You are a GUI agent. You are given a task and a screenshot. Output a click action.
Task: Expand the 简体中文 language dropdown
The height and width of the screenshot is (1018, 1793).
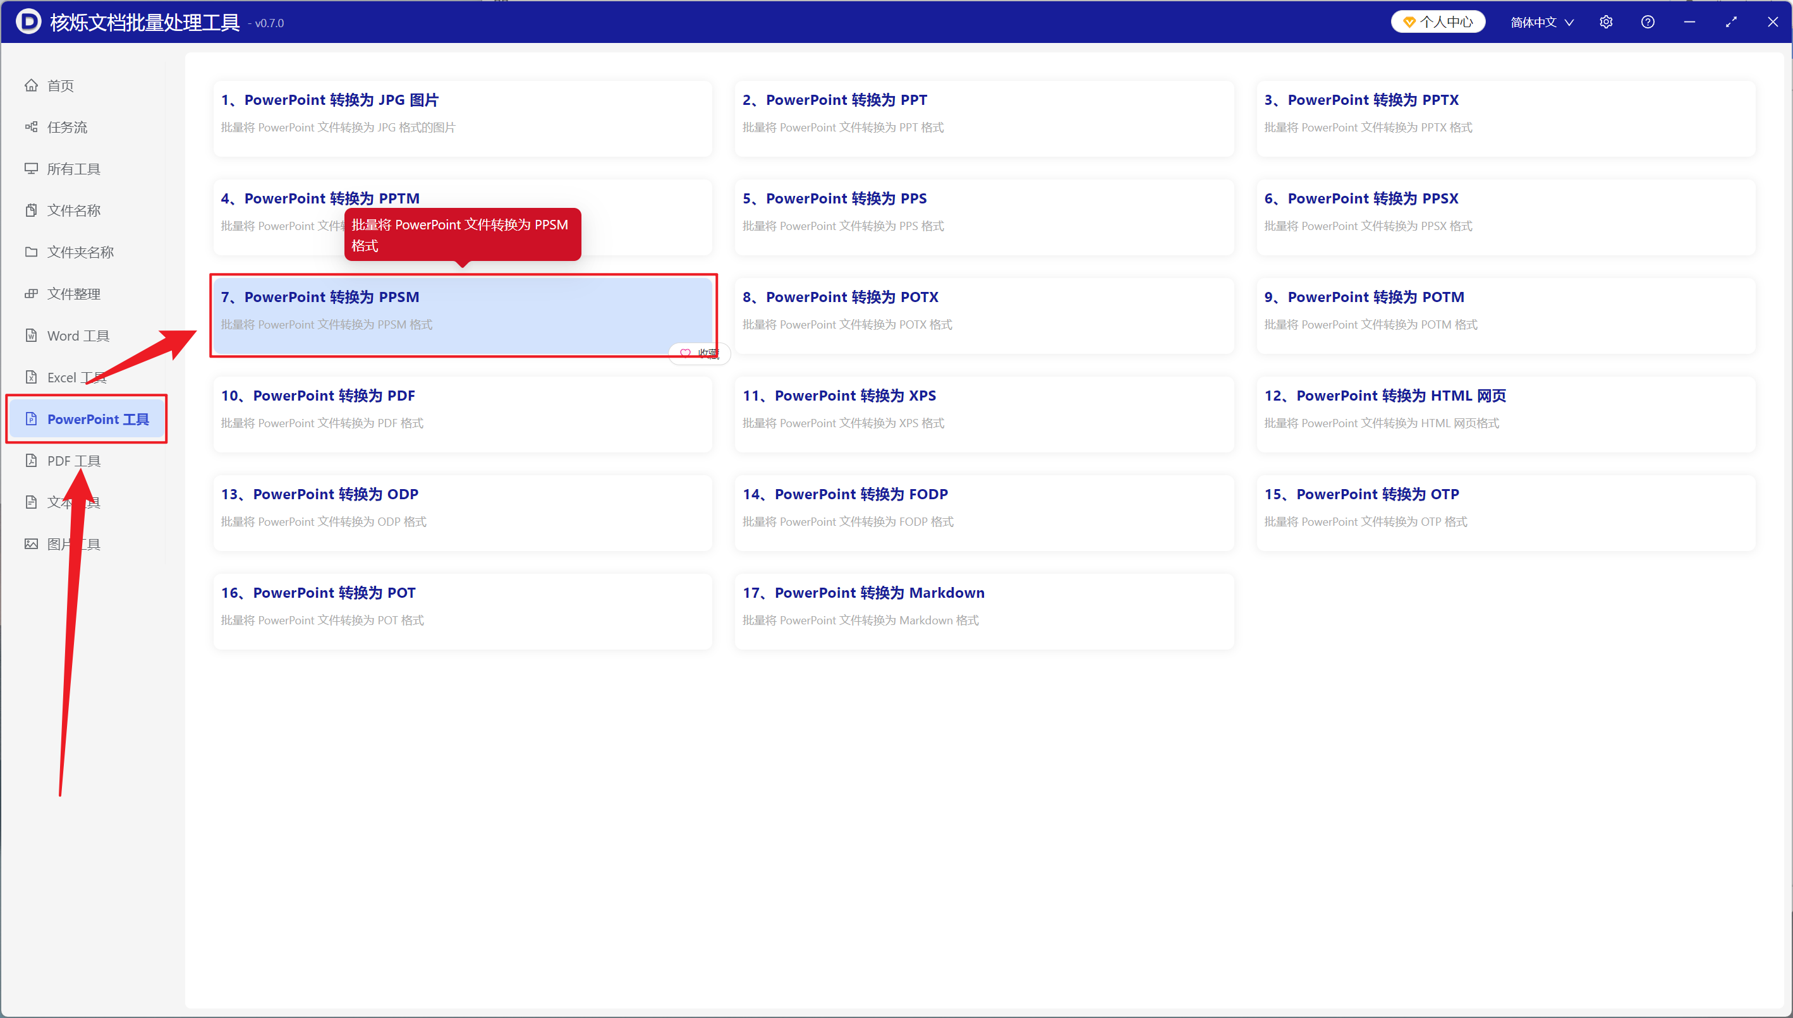click(1542, 22)
